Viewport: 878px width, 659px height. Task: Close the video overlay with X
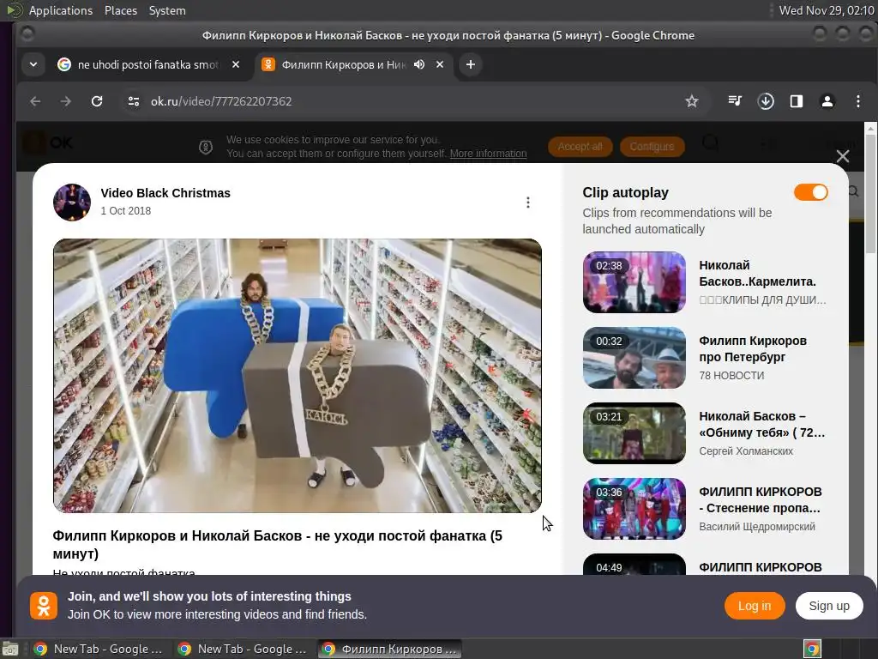coord(842,156)
